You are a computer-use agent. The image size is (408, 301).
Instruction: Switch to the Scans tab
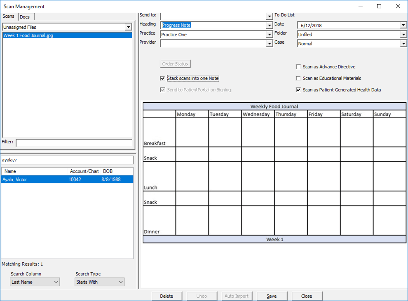(x=9, y=16)
